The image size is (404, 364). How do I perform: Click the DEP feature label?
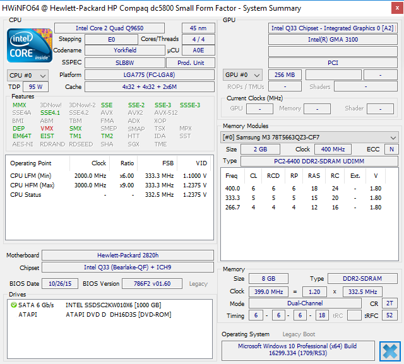pyautogui.click(x=18, y=129)
